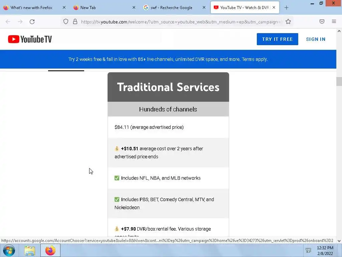Screen dimensions: 342x257
Task: Click the money bag icon beside +$7.90
Action: pos(117,229)
